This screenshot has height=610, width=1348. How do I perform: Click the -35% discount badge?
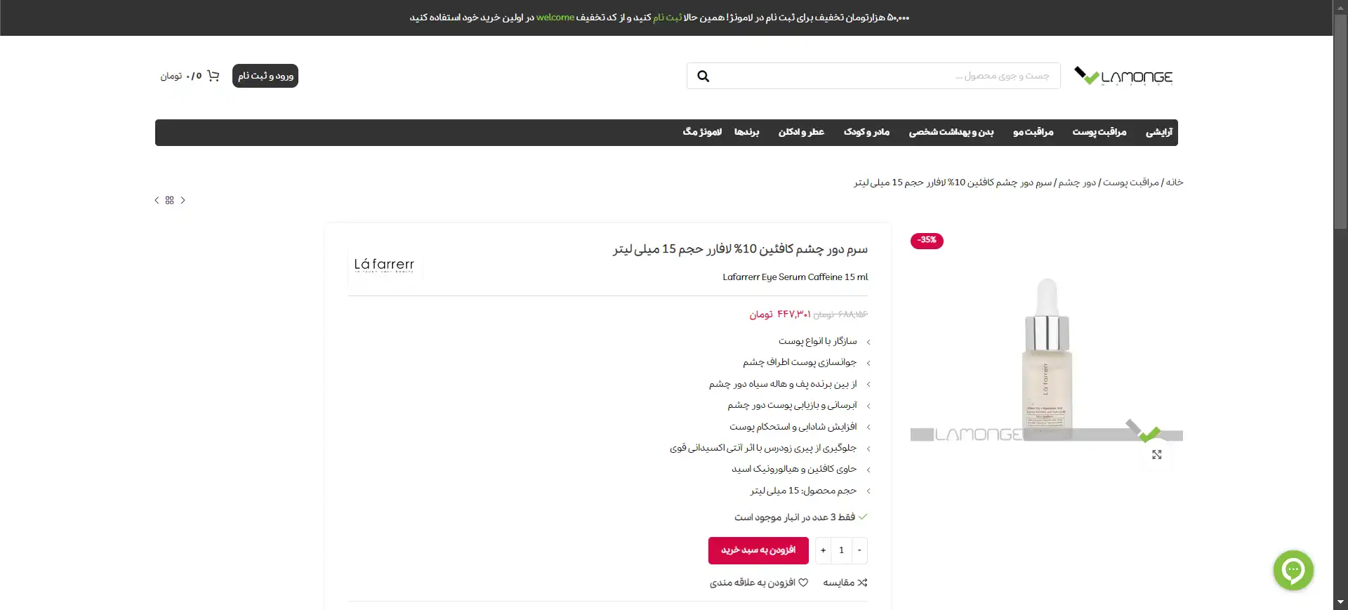pos(927,241)
